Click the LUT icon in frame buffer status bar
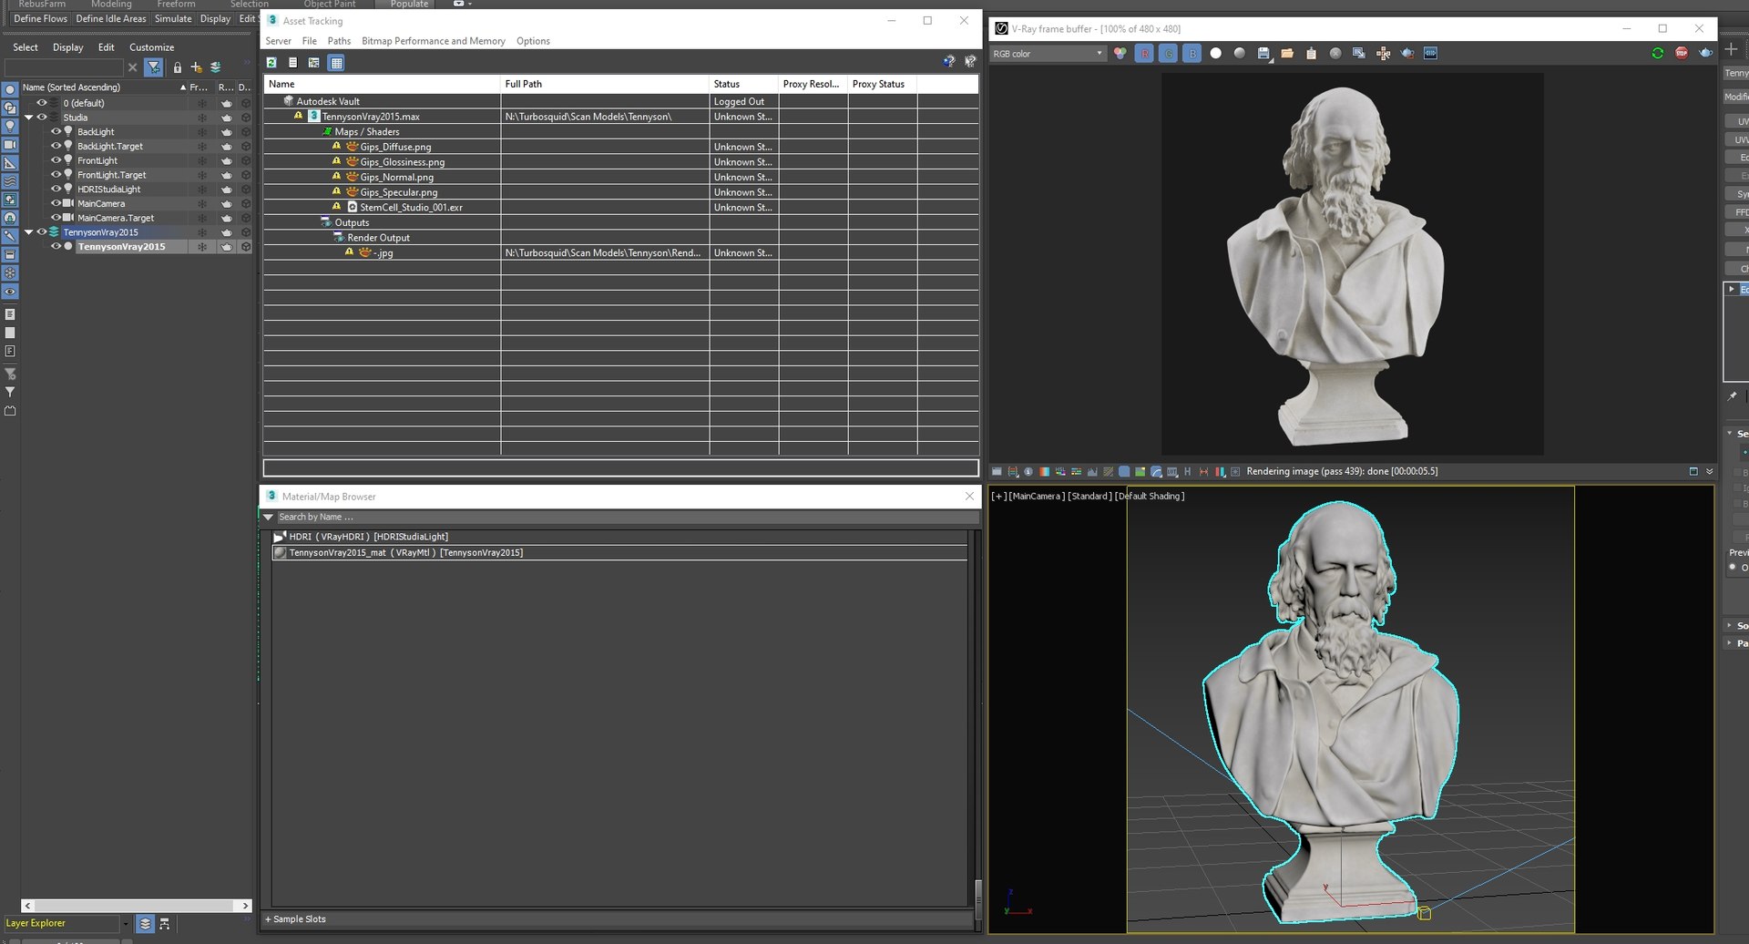The image size is (1749, 944). pyautogui.click(x=1172, y=472)
